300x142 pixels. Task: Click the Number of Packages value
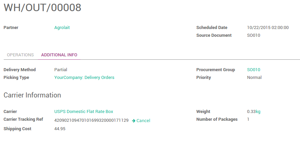tap(248, 119)
